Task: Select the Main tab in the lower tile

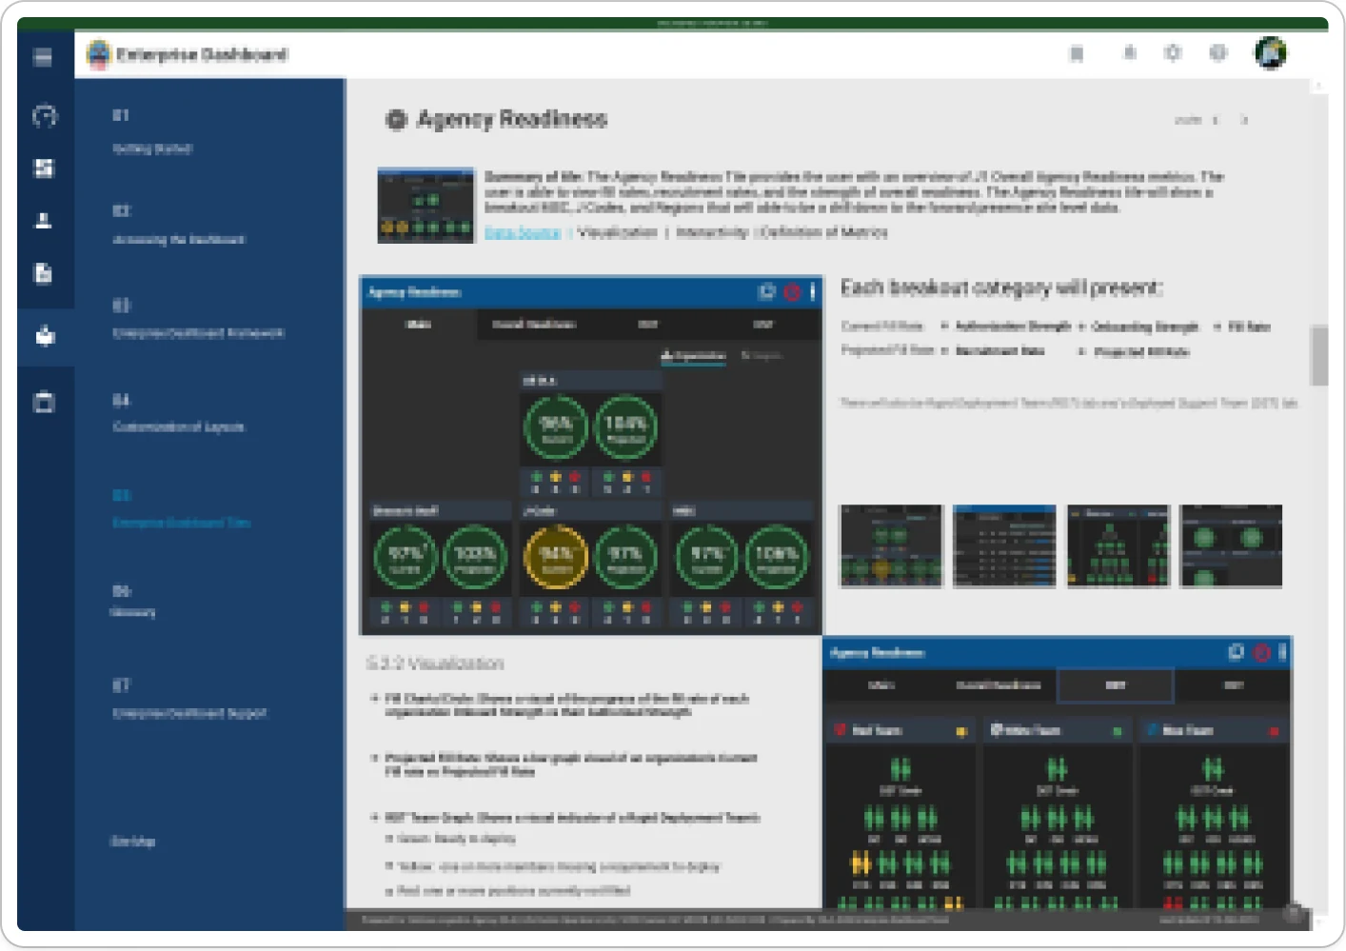Action: point(881,685)
